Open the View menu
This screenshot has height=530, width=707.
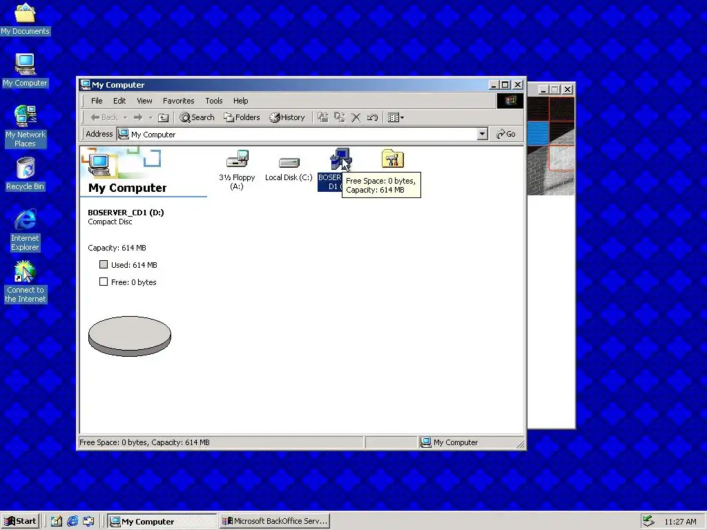tap(144, 101)
